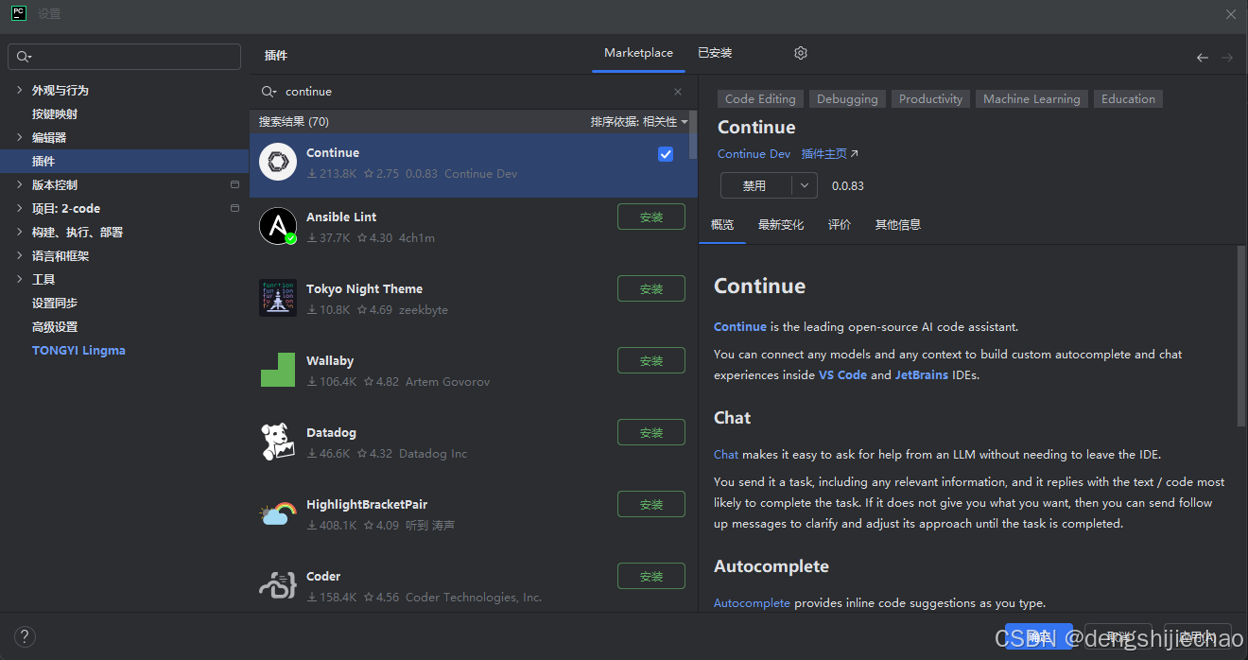
Task: Expand the 外观与行为 section
Action: [x=20, y=90]
